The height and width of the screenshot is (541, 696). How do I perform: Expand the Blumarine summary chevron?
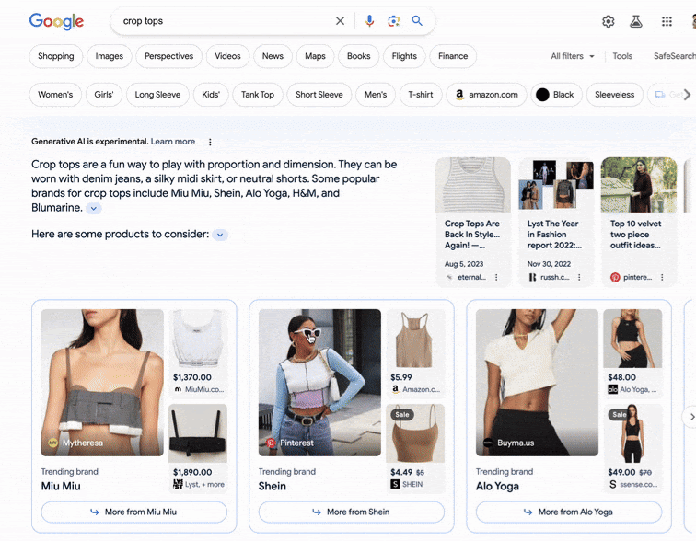pyautogui.click(x=94, y=209)
